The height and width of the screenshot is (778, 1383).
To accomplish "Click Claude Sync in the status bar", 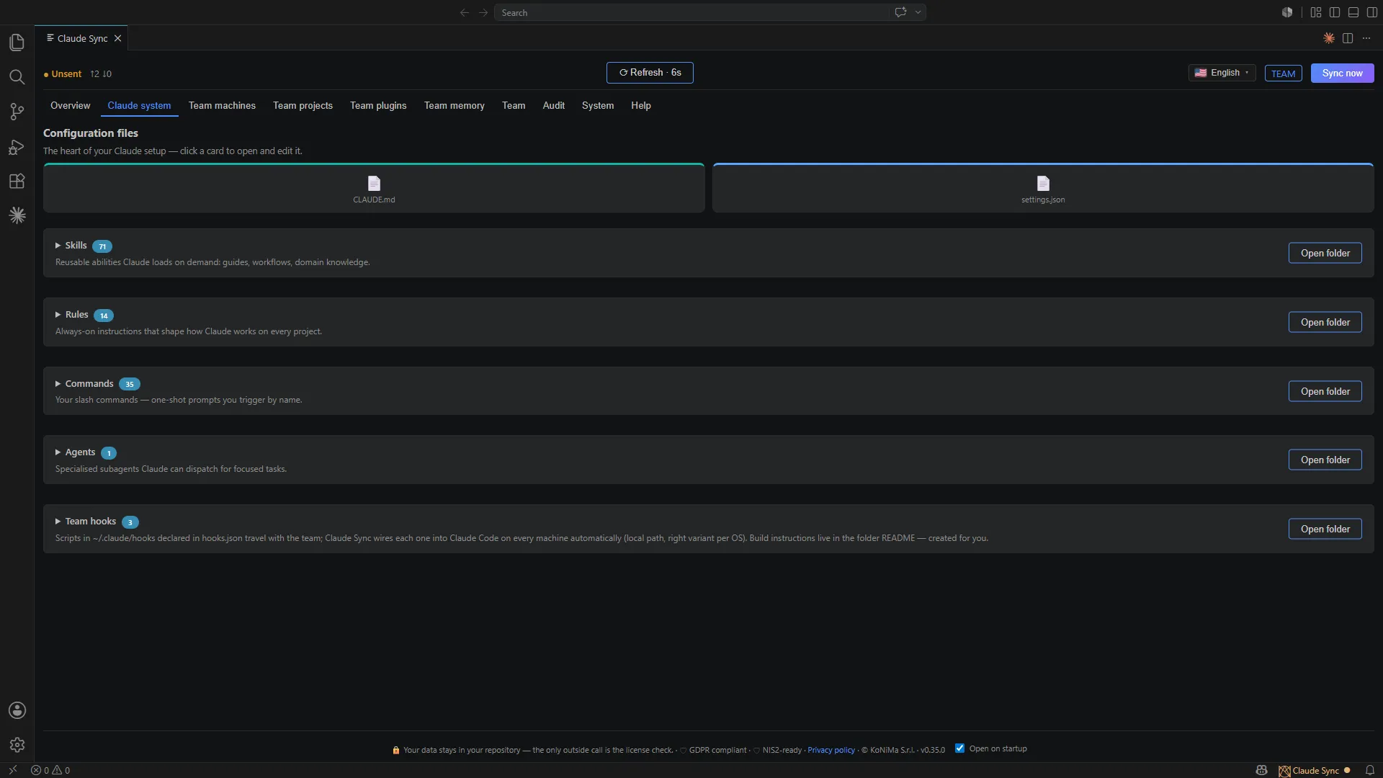I will (x=1315, y=770).
